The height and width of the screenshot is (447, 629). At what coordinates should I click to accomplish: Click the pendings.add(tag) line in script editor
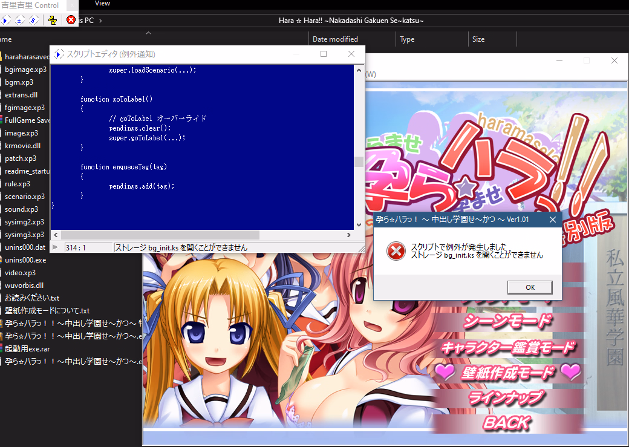pos(142,186)
